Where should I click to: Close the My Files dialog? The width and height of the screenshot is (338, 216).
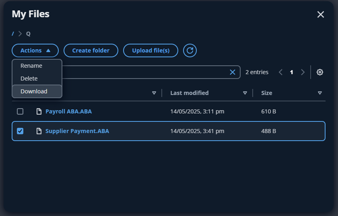tap(320, 14)
